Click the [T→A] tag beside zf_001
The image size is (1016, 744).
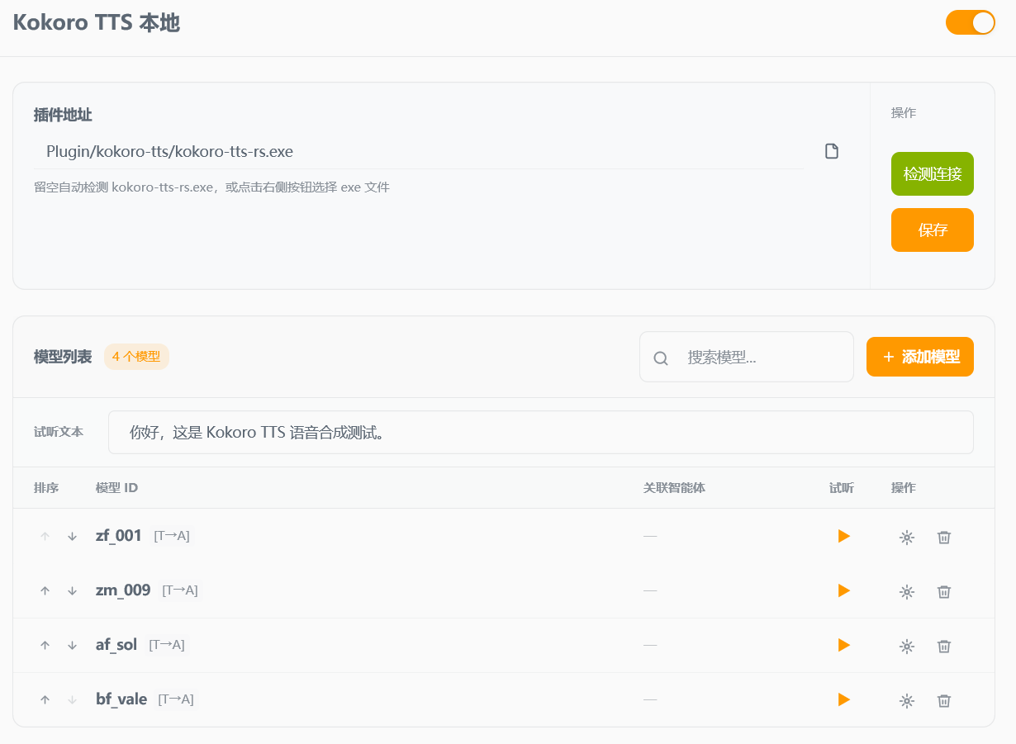click(172, 536)
